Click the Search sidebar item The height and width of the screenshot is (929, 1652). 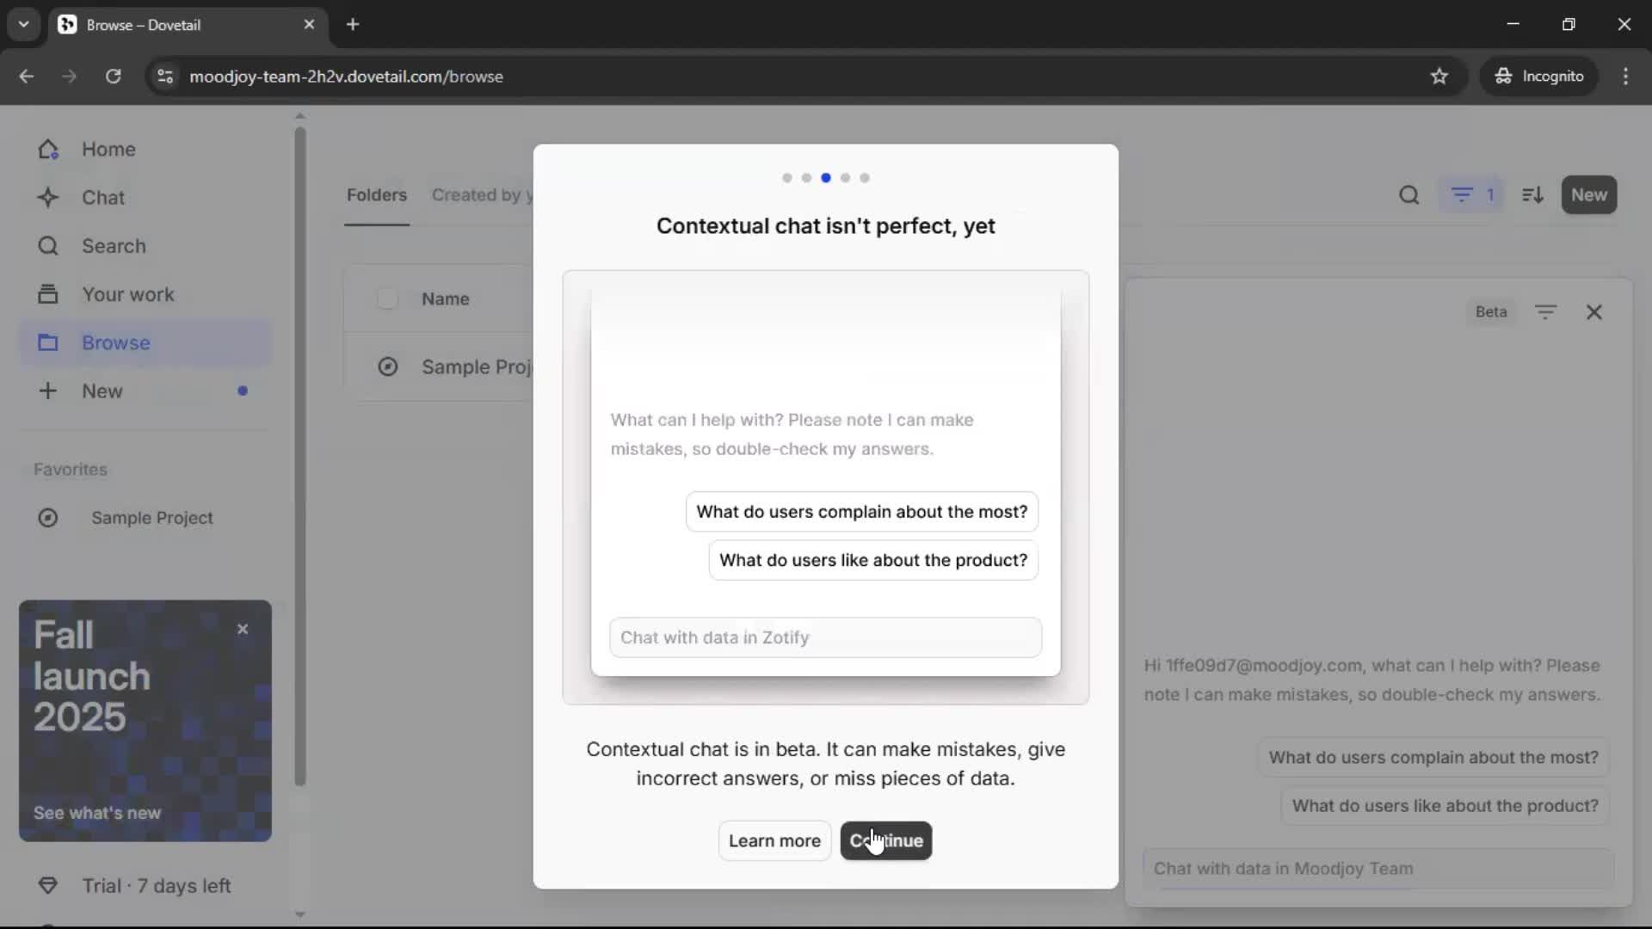113,246
